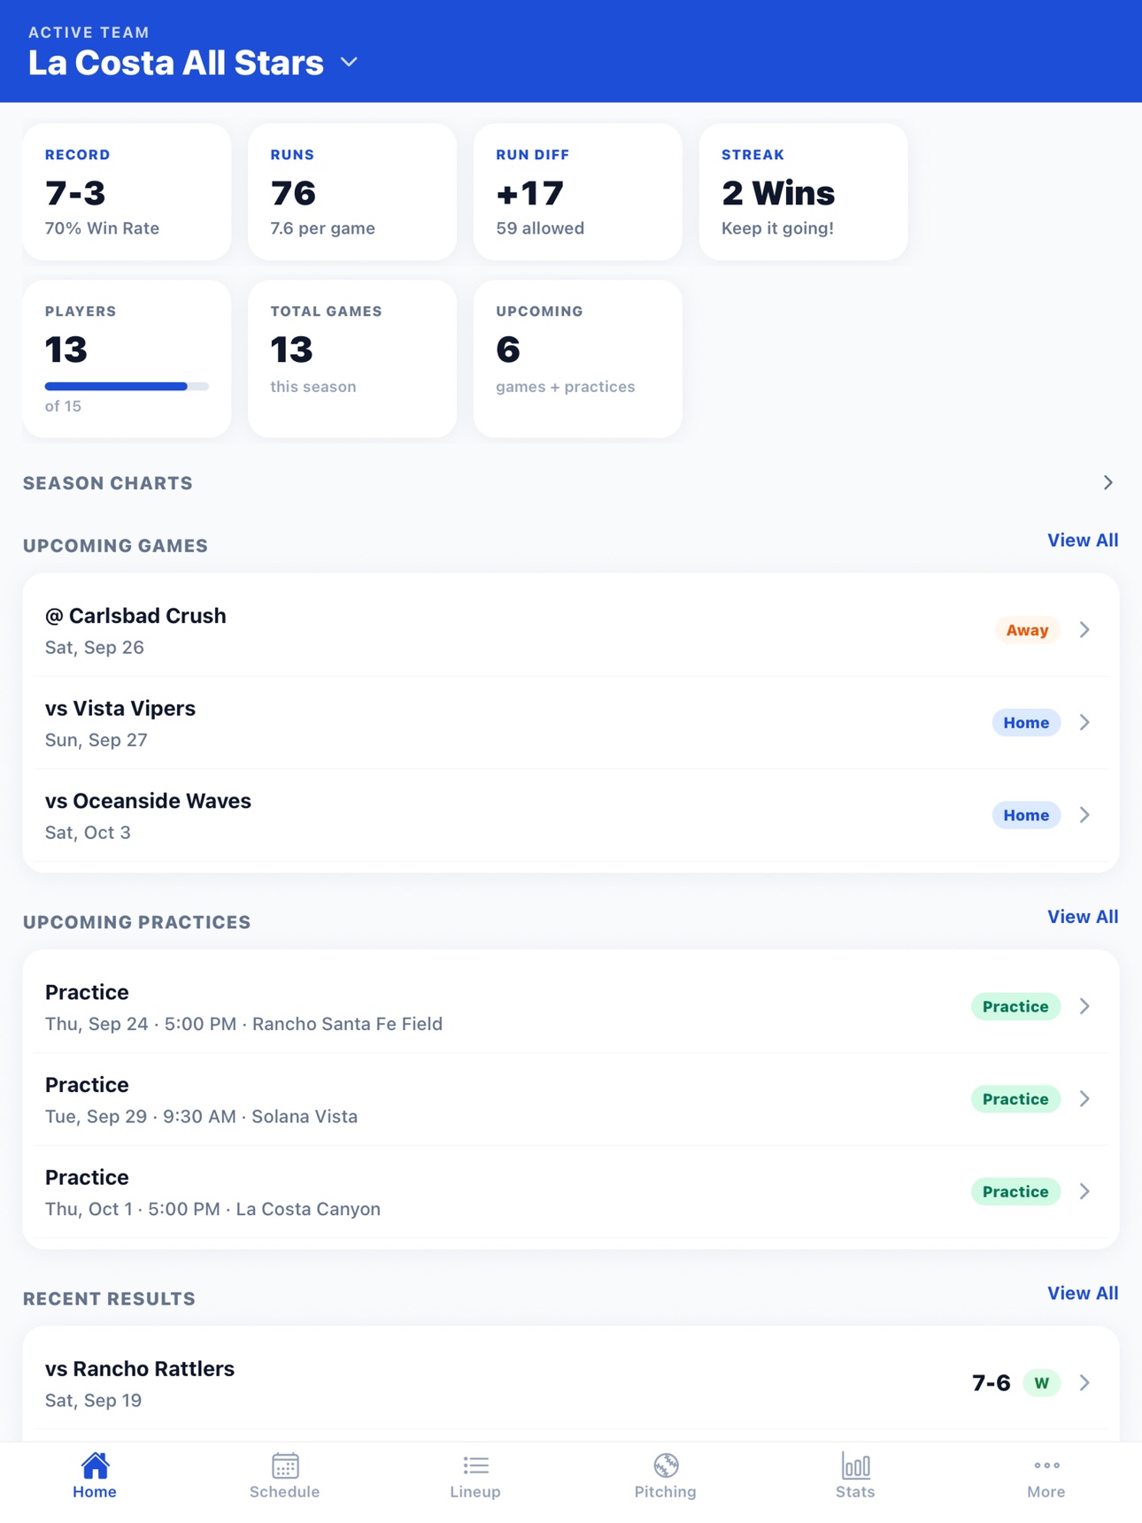
Task: Open the Record 7-3 card
Action: pos(127,192)
